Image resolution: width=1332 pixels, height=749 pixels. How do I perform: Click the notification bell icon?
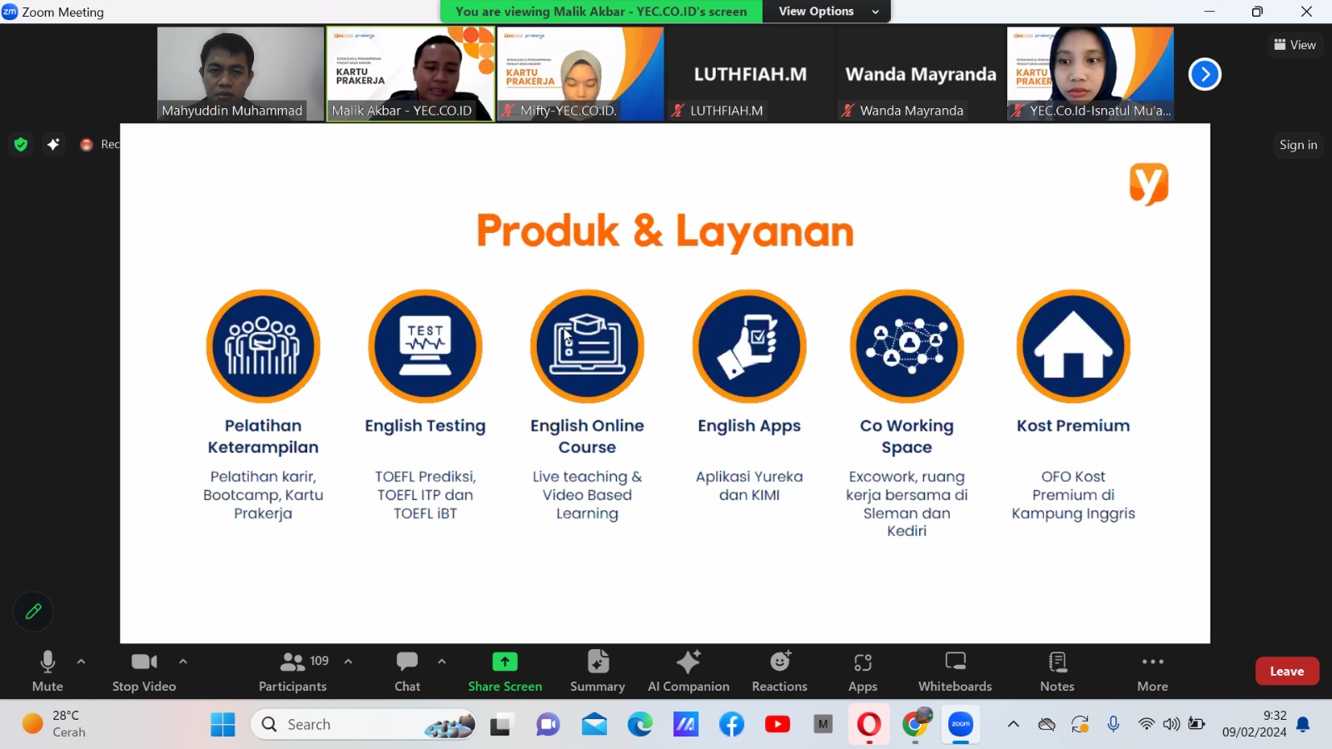[x=1304, y=724]
